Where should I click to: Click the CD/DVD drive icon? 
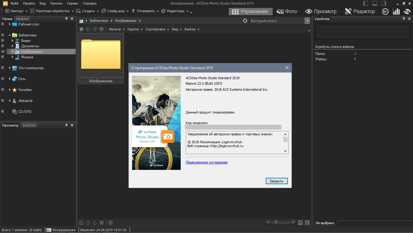coord(15,112)
